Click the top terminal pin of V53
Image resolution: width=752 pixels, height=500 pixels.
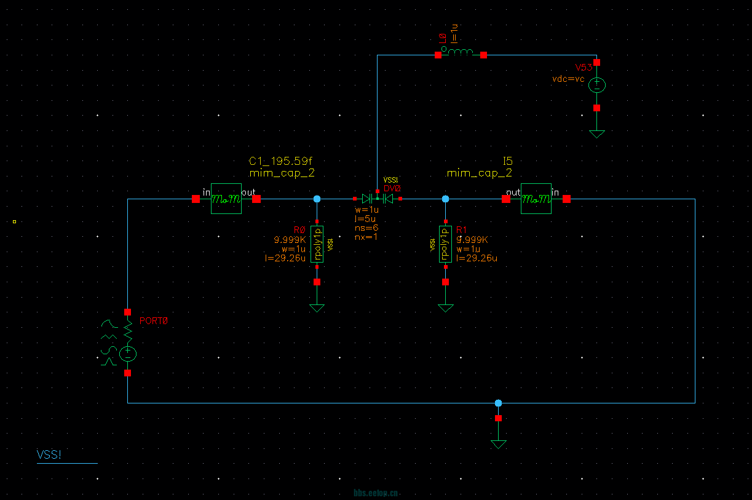tap(596, 62)
